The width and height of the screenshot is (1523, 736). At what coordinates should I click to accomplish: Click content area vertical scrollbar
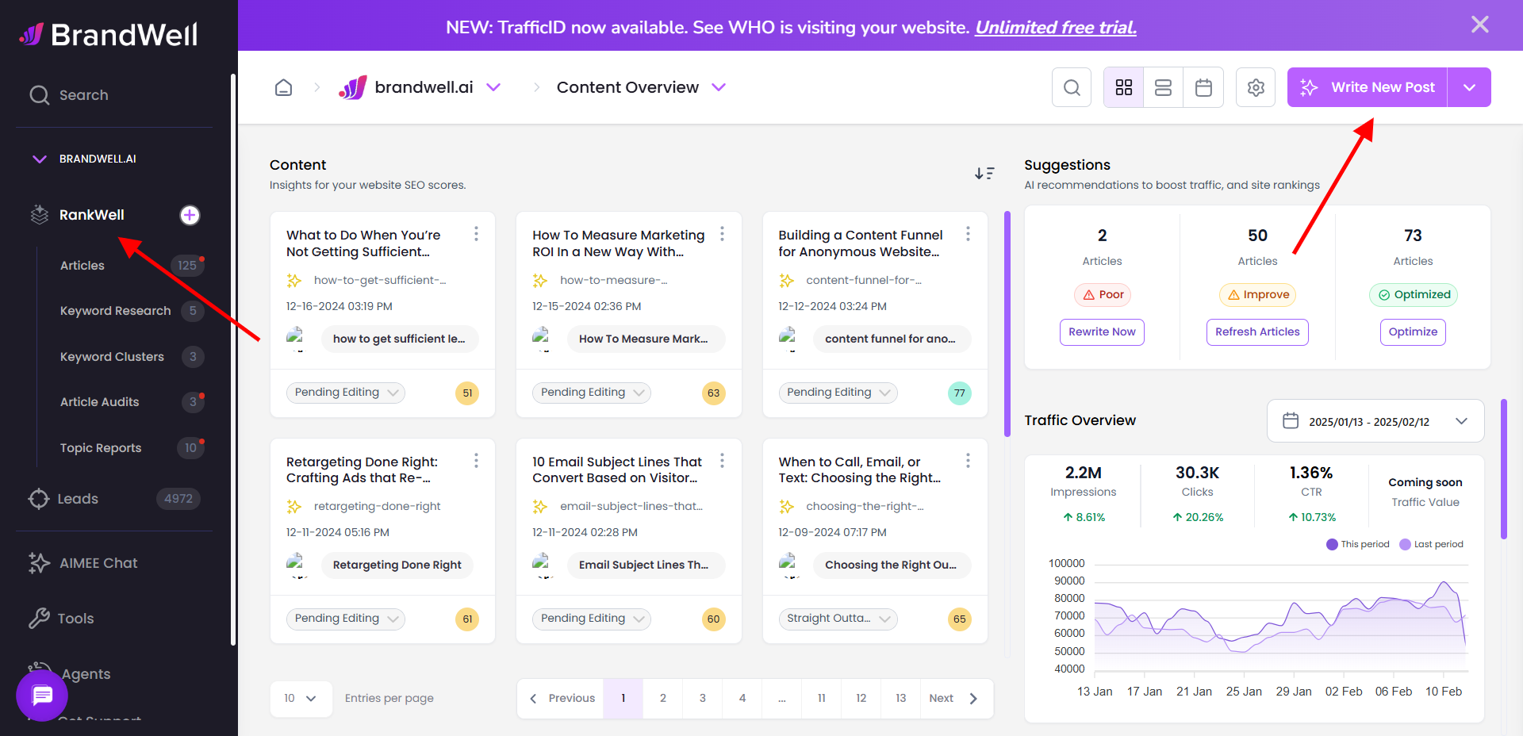point(1007,324)
